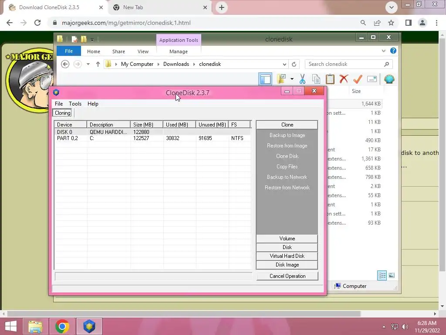Click the Search clonedisk field
This screenshot has height=335, width=446.
(x=348, y=64)
